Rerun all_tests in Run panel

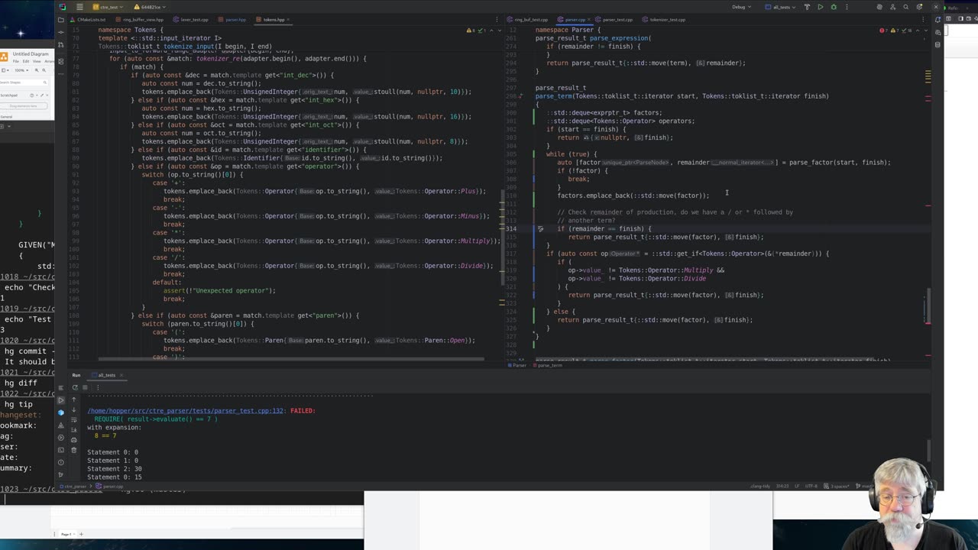coord(75,387)
